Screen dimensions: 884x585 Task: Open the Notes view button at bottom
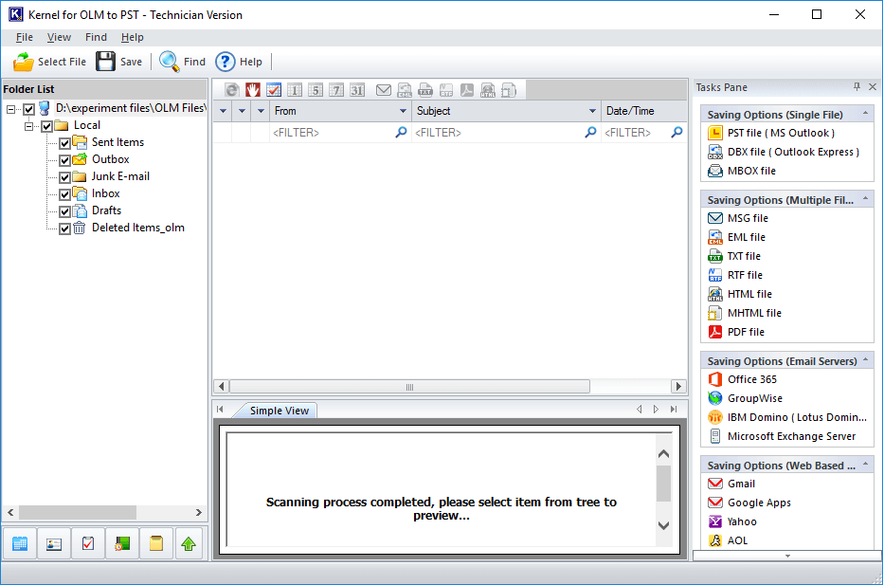pyautogui.click(x=156, y=543)
